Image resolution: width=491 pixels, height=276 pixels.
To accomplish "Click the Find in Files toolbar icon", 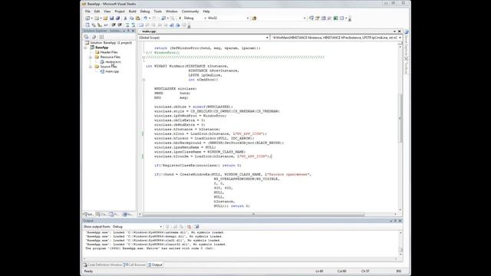I will pos(254,18).
